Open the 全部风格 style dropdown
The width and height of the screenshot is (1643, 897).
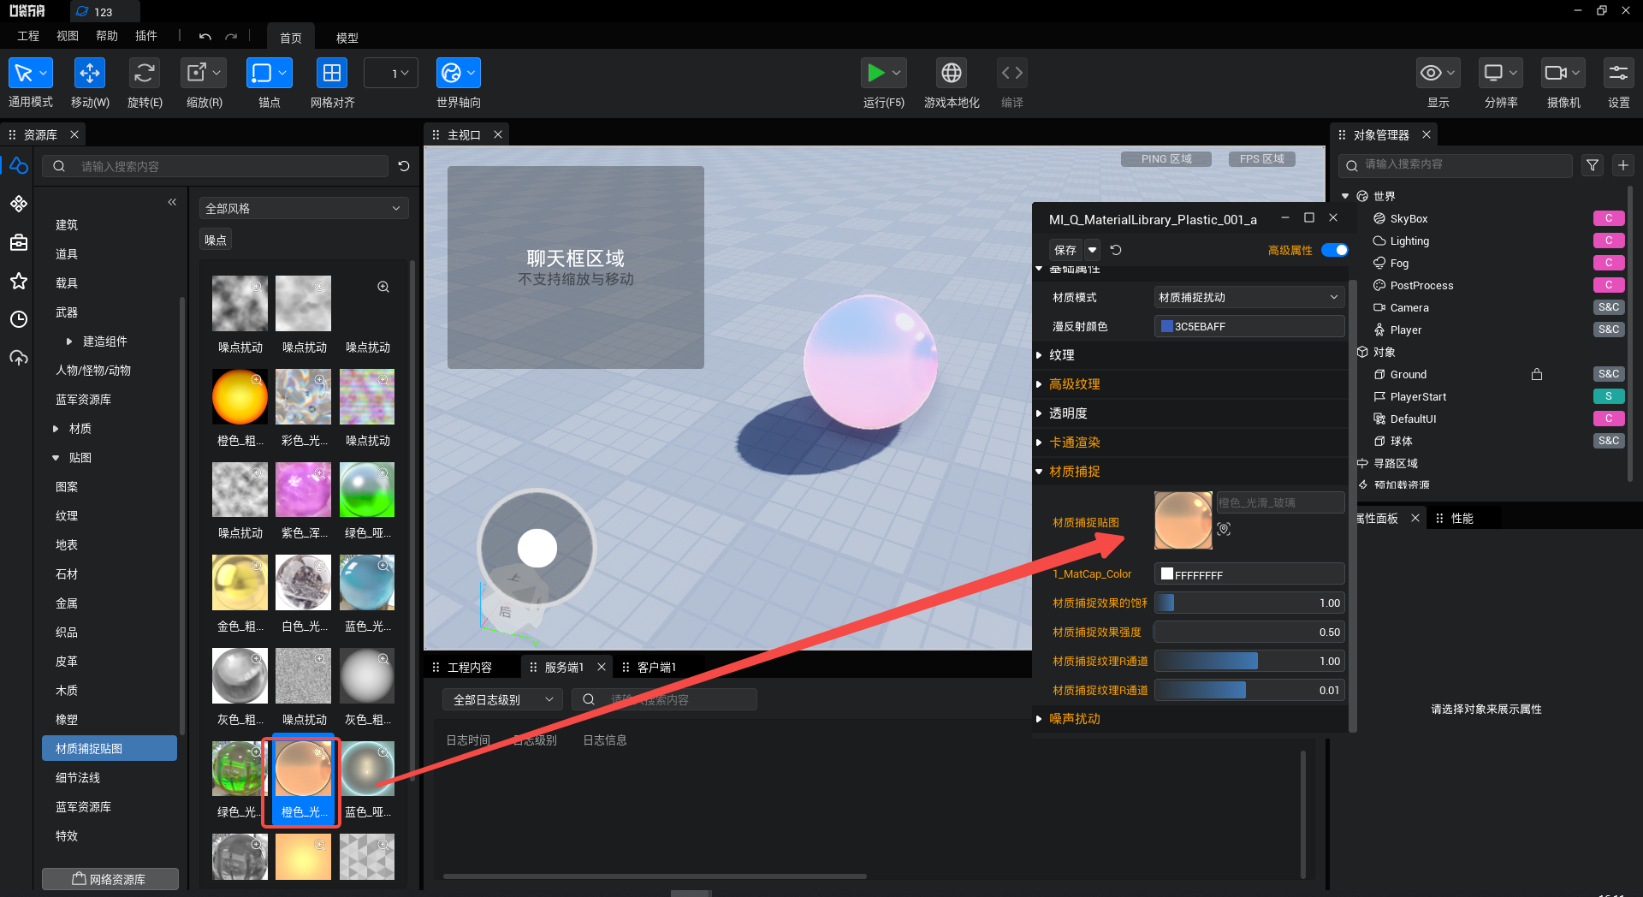304,208
